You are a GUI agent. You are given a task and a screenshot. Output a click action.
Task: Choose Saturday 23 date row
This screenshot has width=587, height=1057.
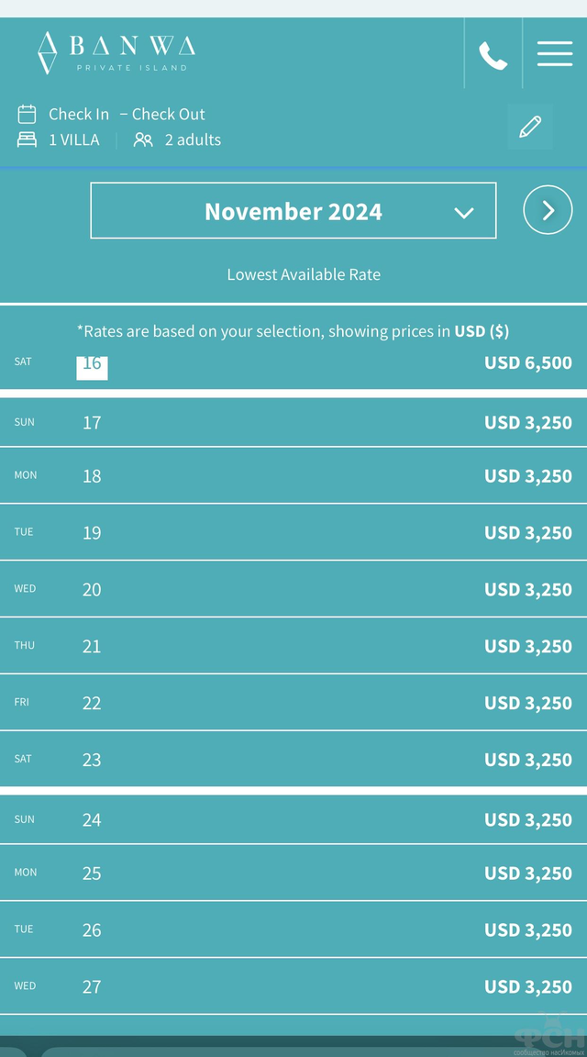(293, 759)
